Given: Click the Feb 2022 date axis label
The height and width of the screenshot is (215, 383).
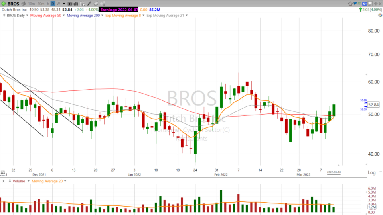Looking at the screenshot, I should pos(221,174).
